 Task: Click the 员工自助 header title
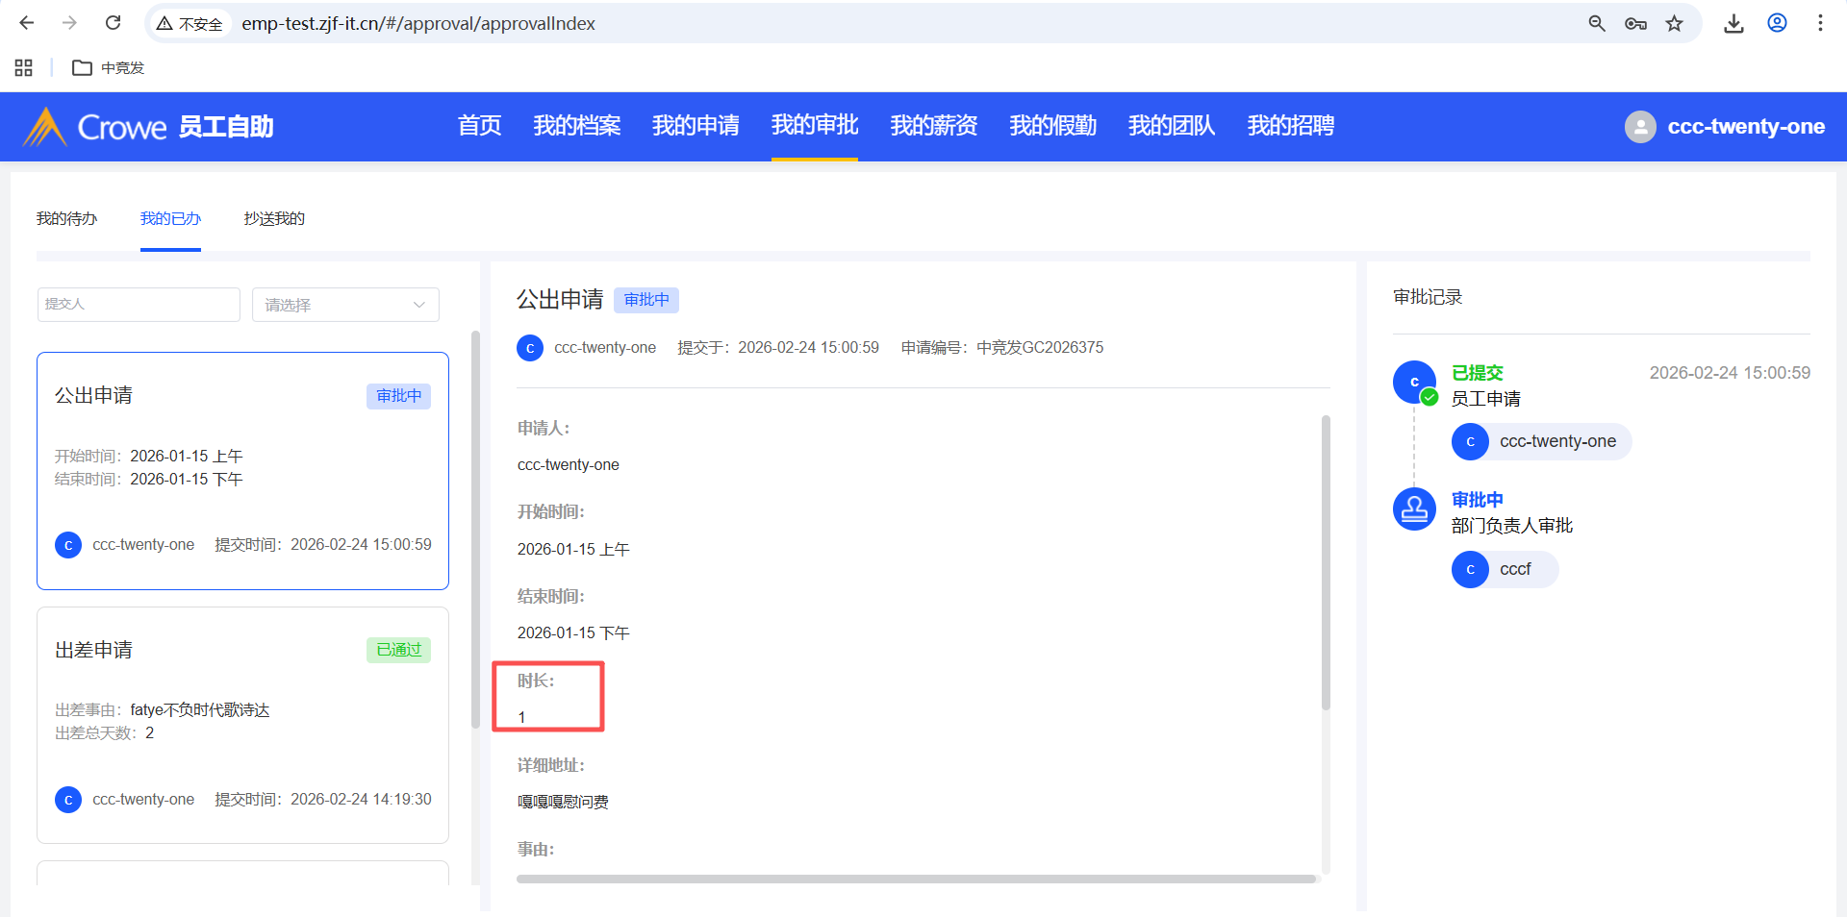click(226, 127)
